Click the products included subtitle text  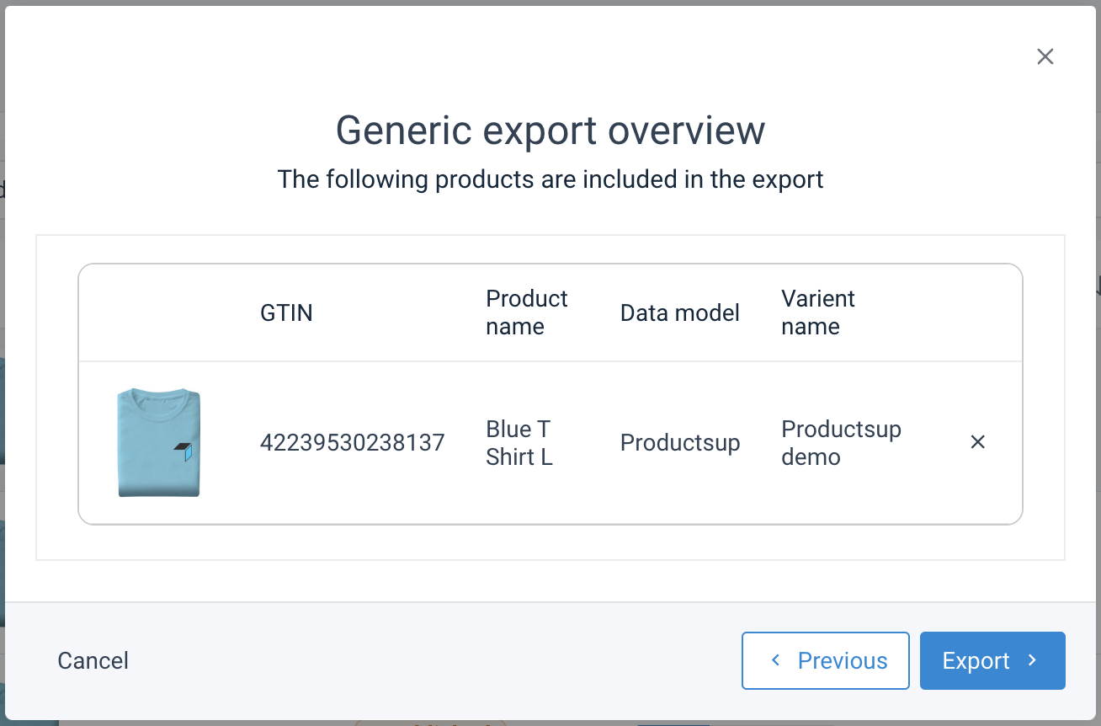click(x=550, y=179)
